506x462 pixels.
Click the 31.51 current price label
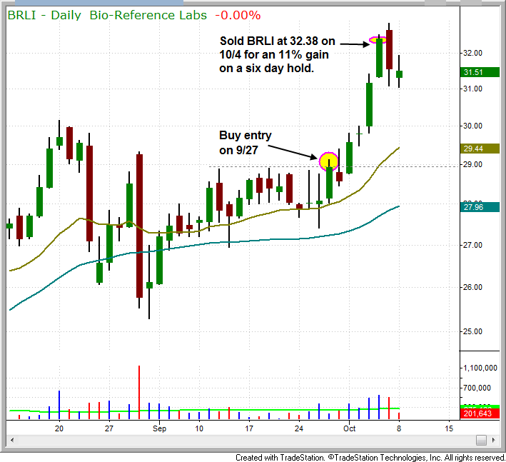[x=480, y=72]
